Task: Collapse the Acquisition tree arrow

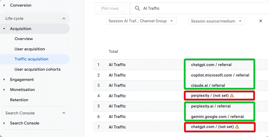Action: [x=4, y=29]
